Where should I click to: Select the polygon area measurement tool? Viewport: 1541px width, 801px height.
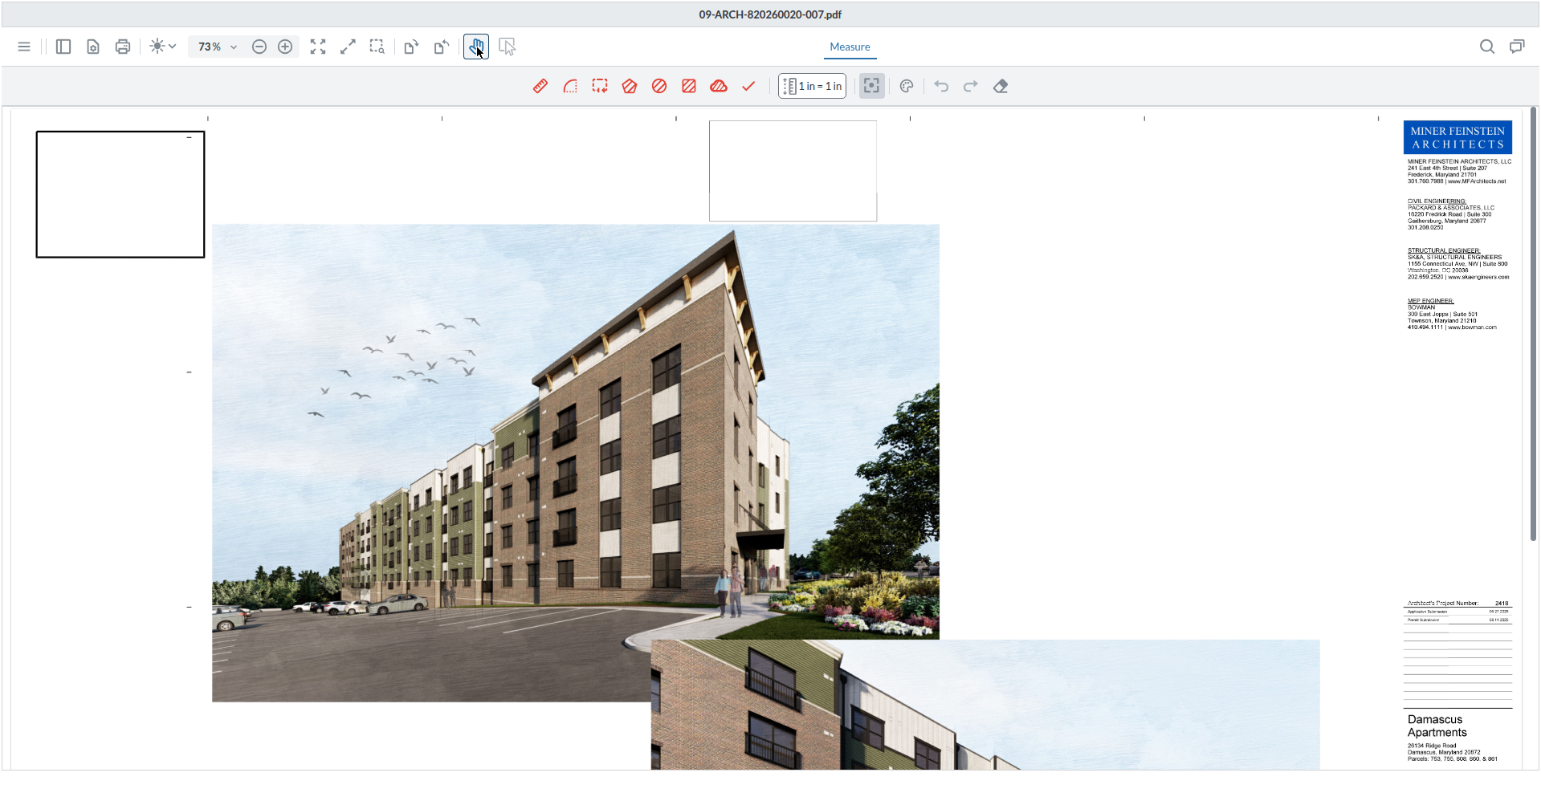(630, 86)
